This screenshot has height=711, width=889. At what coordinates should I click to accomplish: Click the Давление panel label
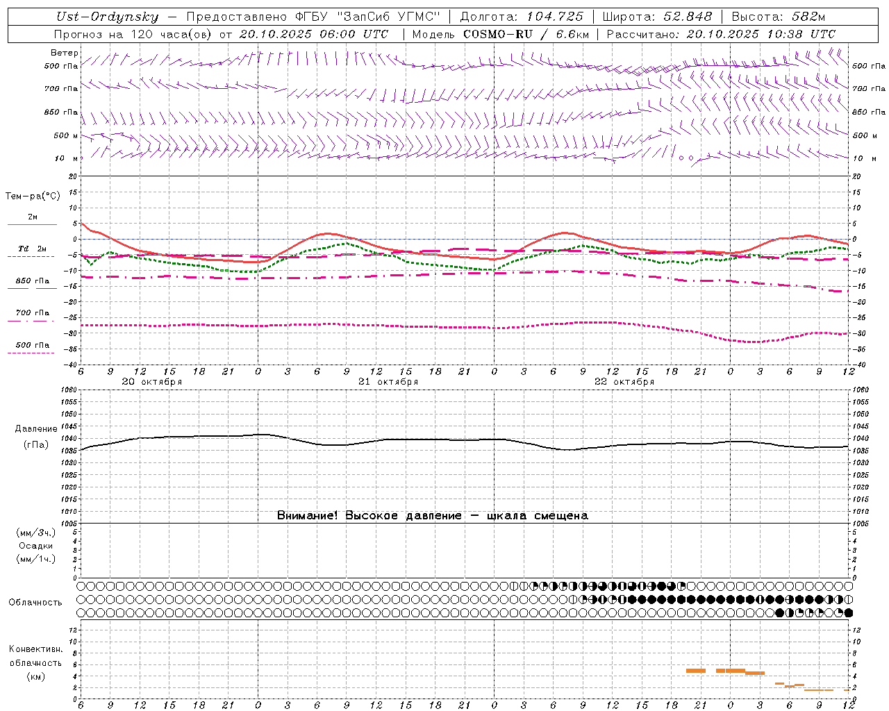pyautogui.click(x=36, y=429)
